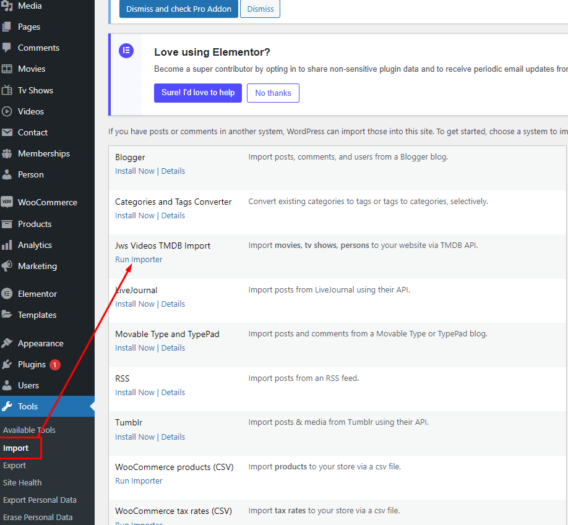
Task: Open Details for RSS importer
Action: (x=173, y=393)
